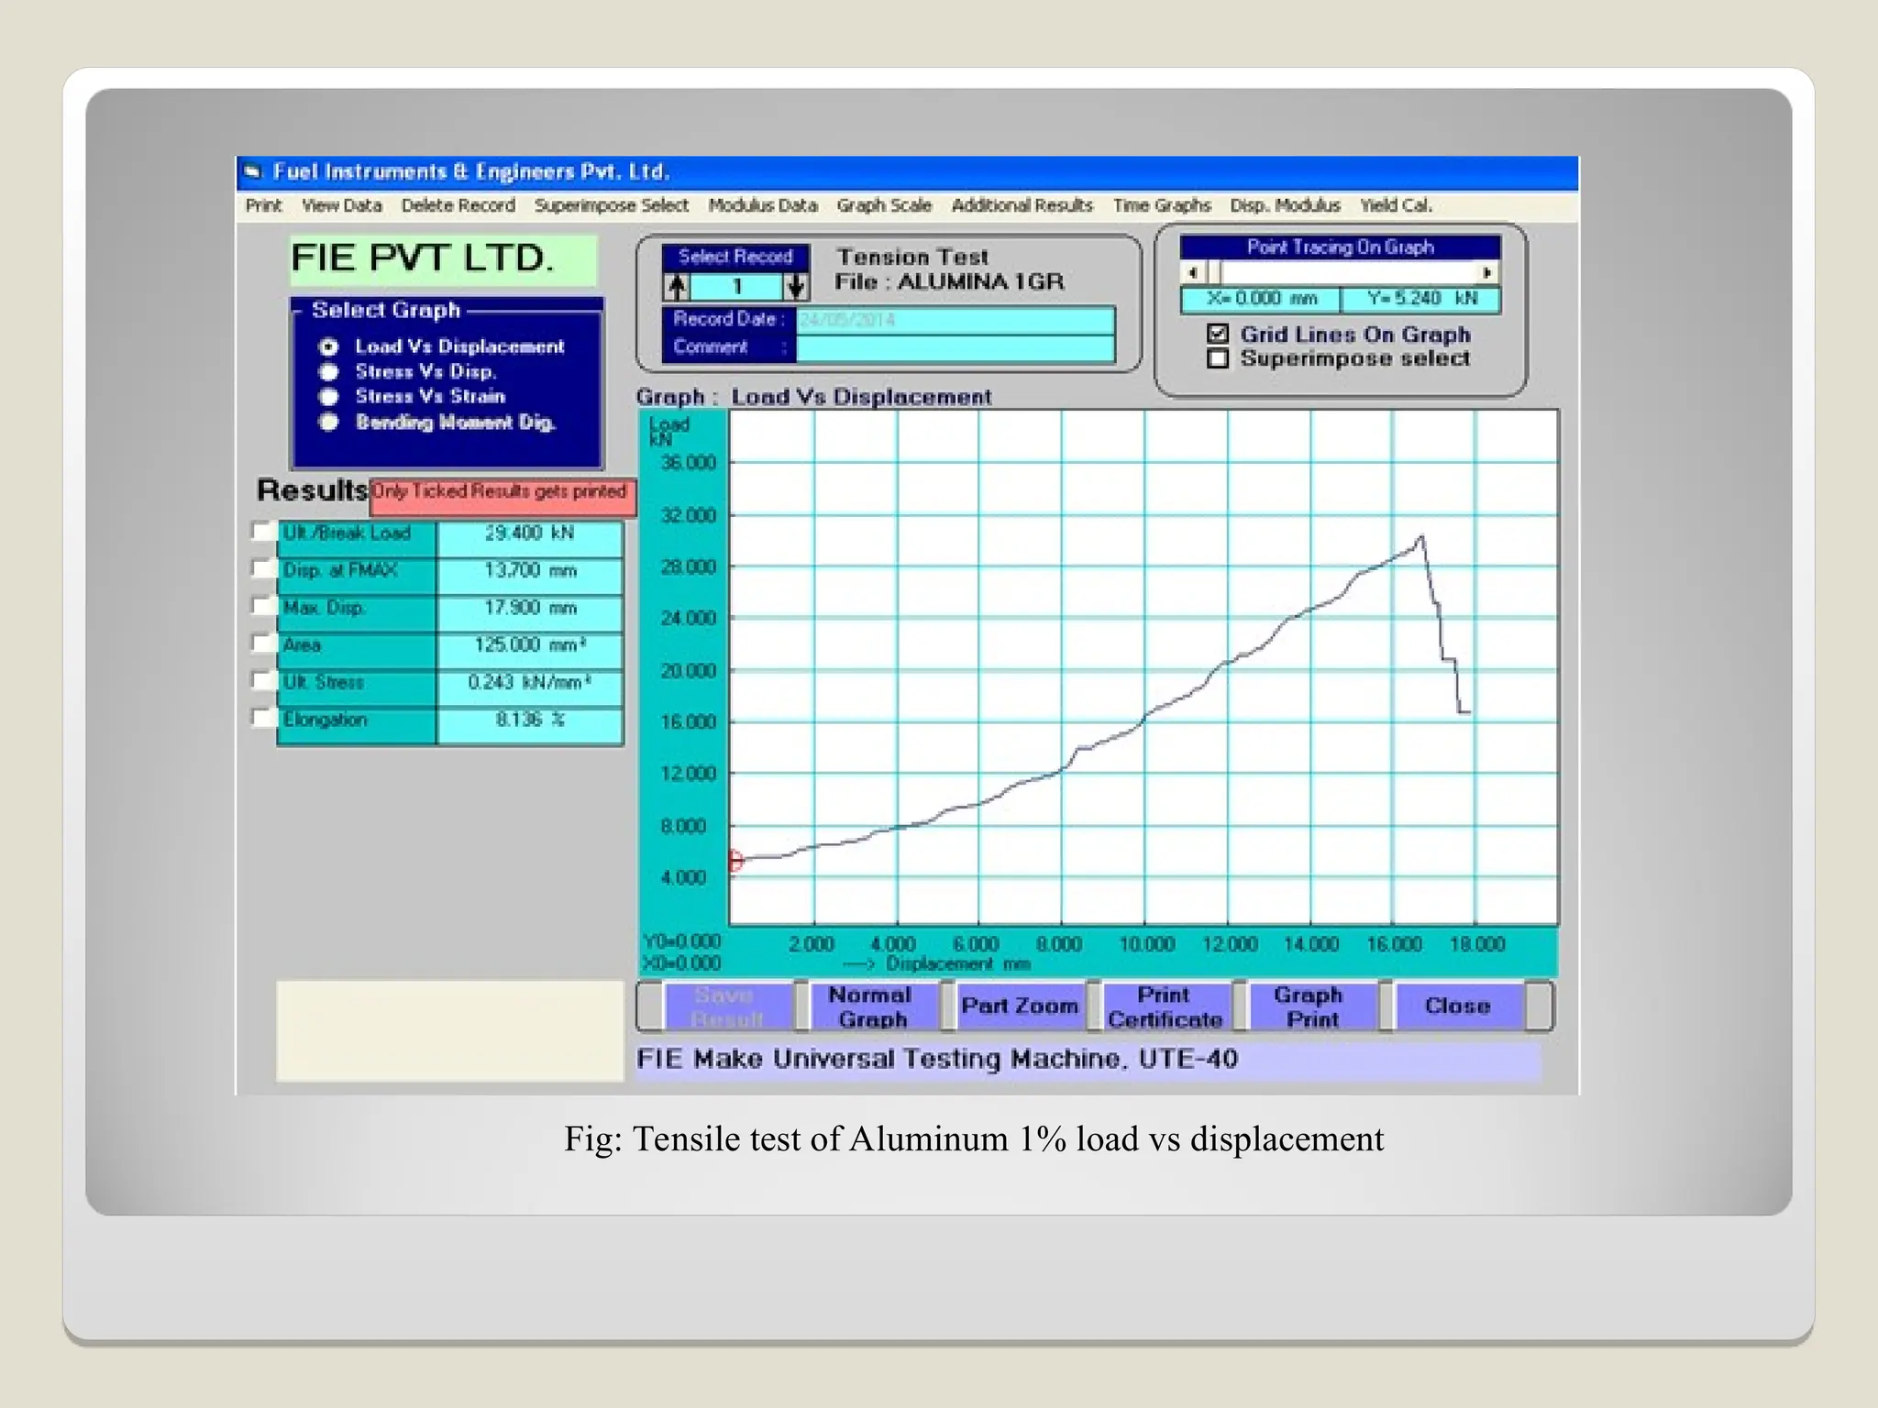Open the Additional Results menu
This screenshot has height=1408, width=1878.
[x=1022, y=205]
